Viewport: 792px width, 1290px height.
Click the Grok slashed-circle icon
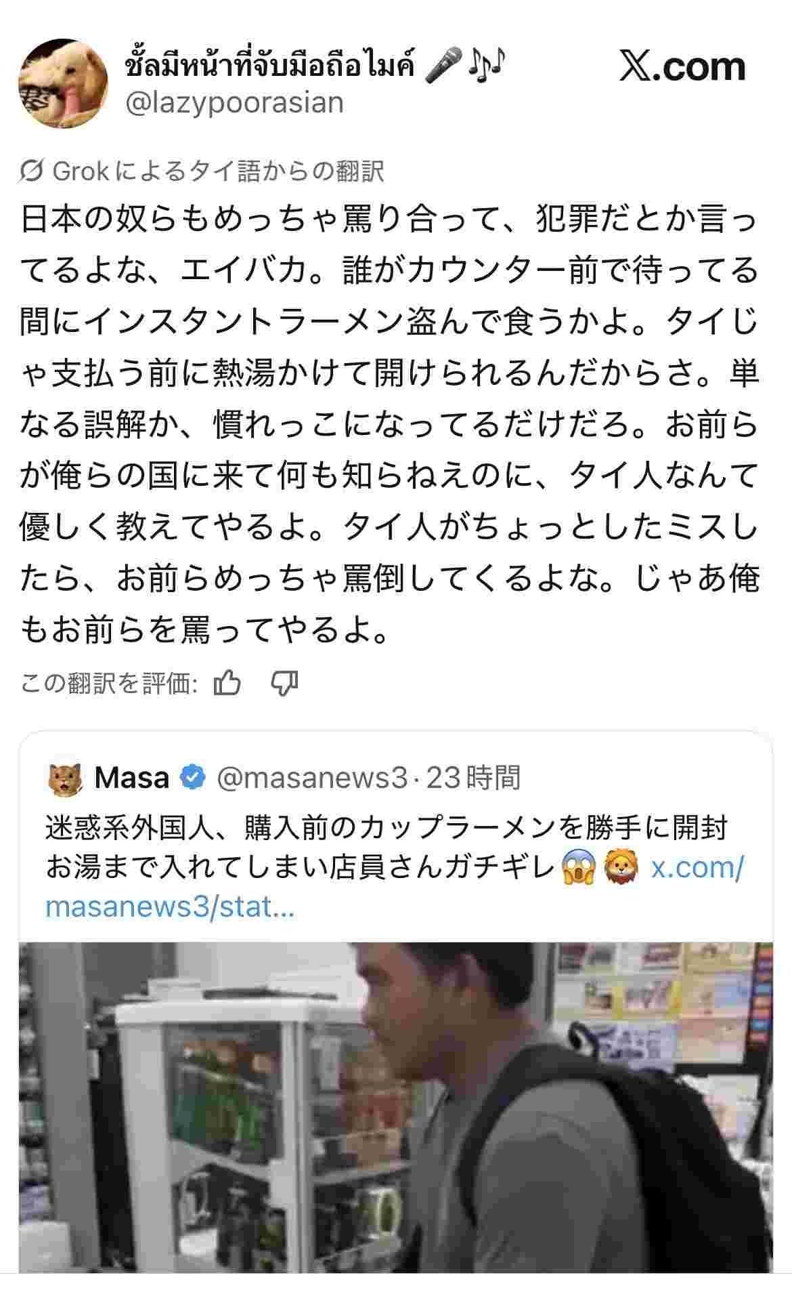coord(32,171)
